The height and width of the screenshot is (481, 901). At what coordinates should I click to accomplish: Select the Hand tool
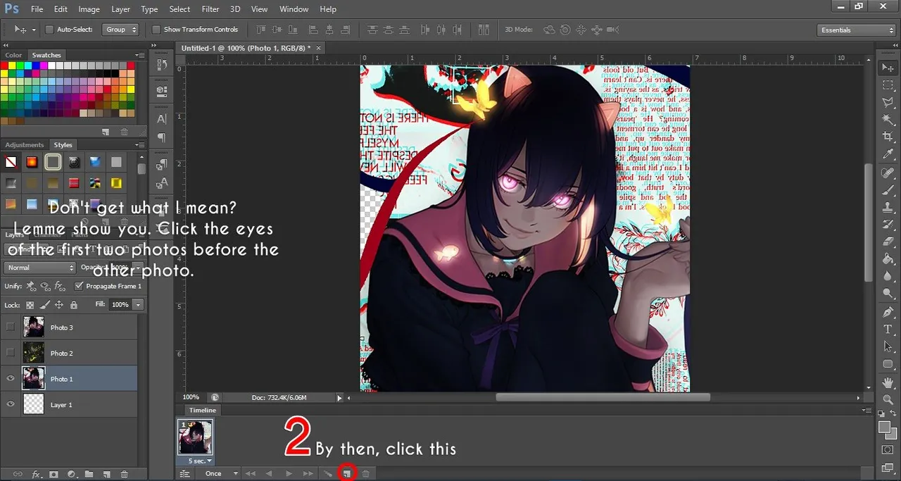click(x=888, y=382)
